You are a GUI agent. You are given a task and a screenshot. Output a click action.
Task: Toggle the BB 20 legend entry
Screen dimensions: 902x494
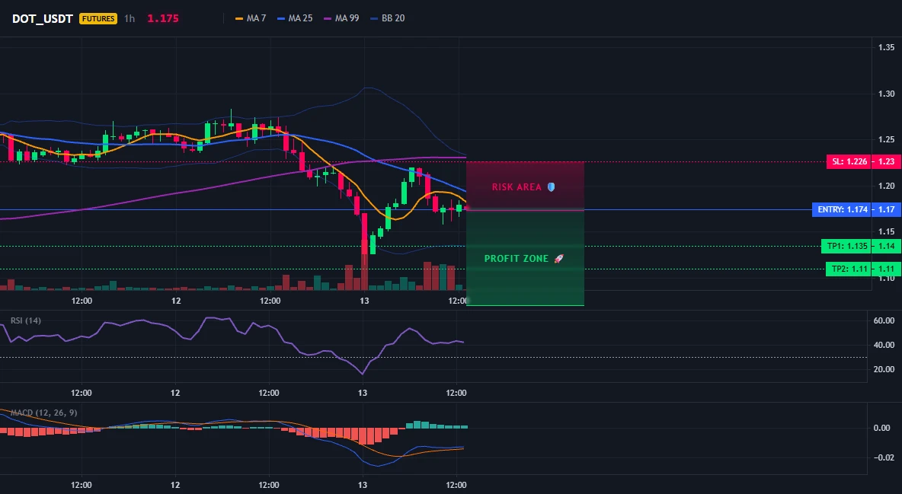click(x=388, y=18)
